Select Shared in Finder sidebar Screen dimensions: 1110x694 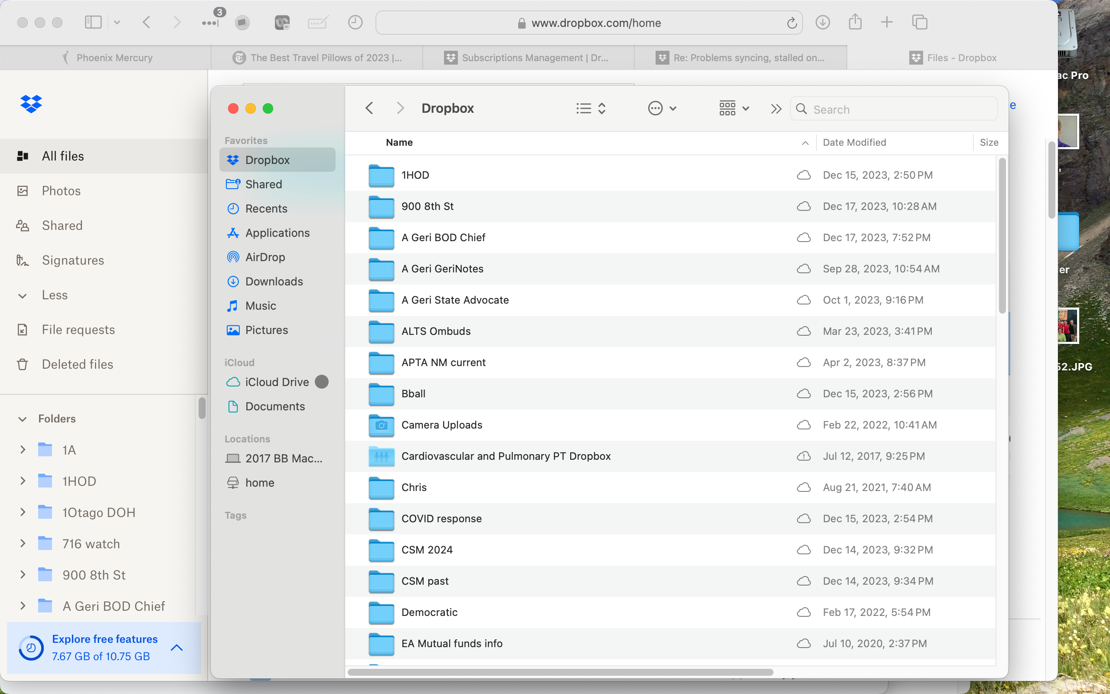[277, 184]
